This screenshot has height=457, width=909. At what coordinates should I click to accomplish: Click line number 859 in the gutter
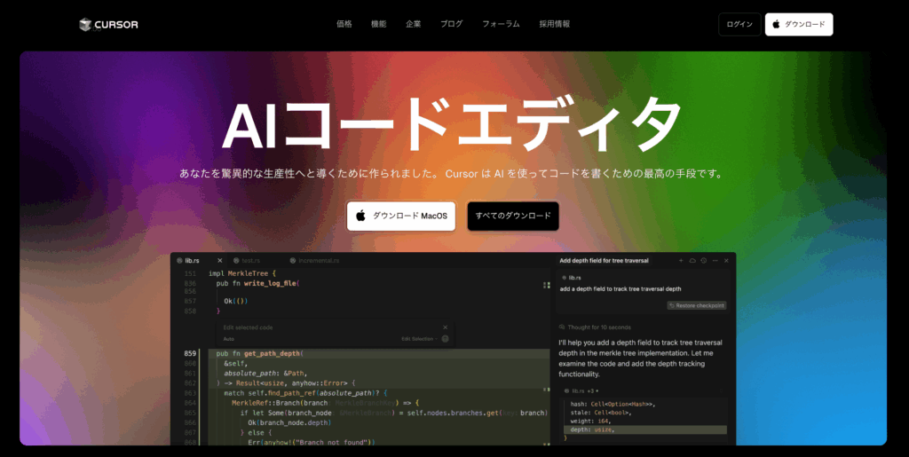tap(190, 353)
